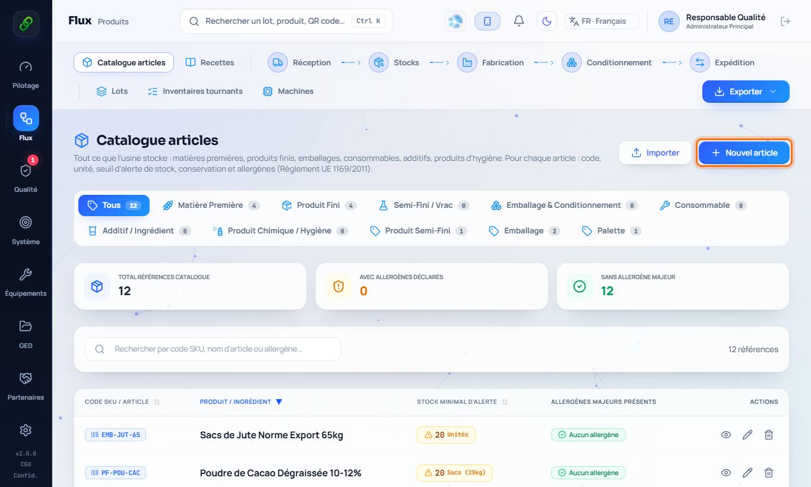Viewport: 811px width, 487px height.
Task: Sort by Stock minimal d'alerte column
Action: point(462,402)
